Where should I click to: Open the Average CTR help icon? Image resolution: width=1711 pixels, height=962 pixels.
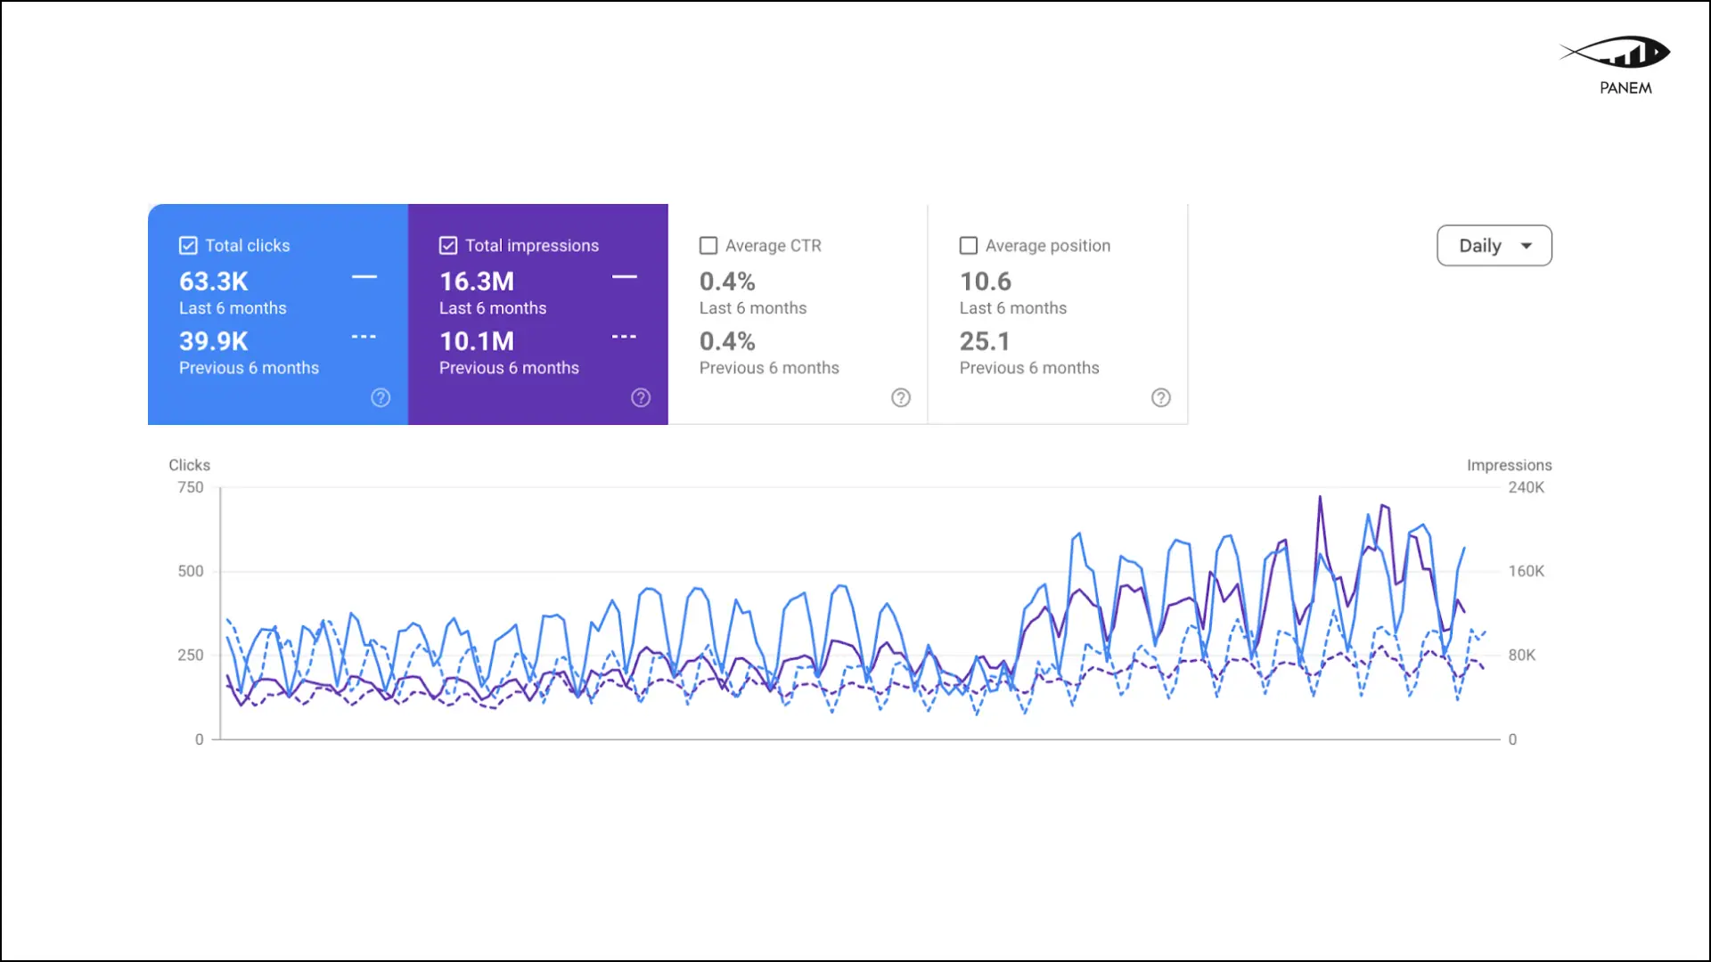click(x=901, y=398)
